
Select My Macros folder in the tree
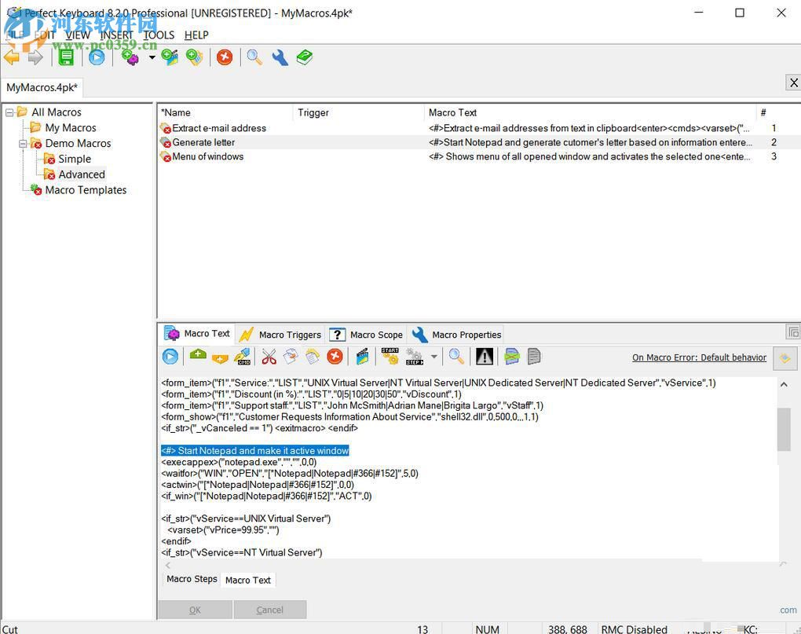click(71, 128)
